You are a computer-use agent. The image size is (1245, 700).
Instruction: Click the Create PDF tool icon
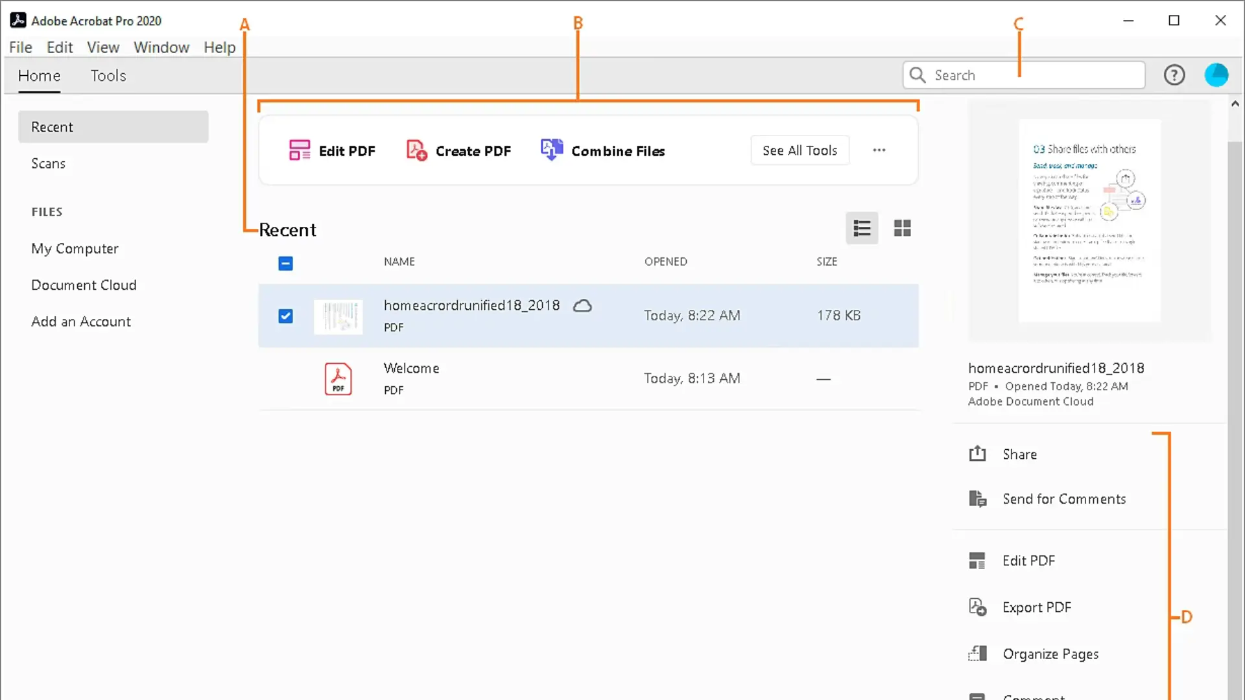click(416, 150)
